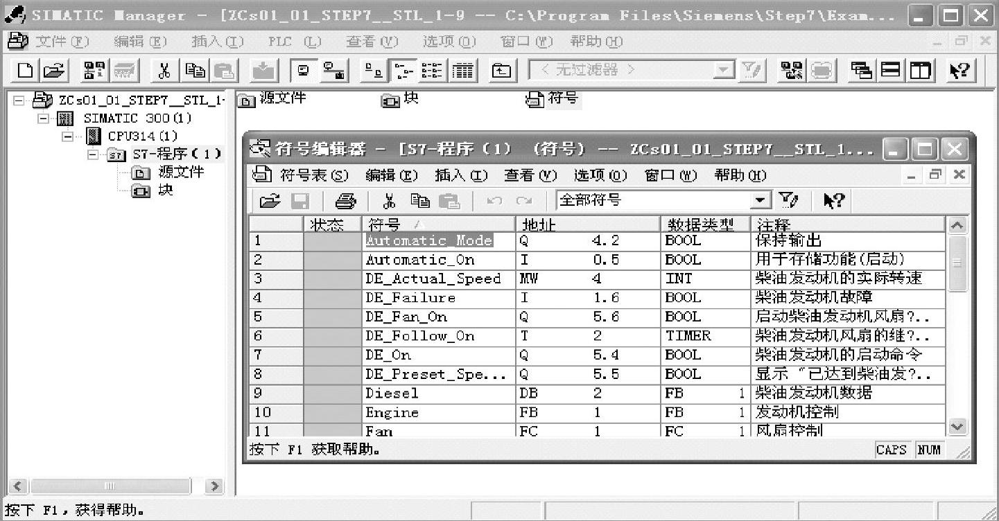Click the Print icon in symbol editor toolbar
Image resolution: width=999 pixels, height=521 pixels.
pos(345,201)
